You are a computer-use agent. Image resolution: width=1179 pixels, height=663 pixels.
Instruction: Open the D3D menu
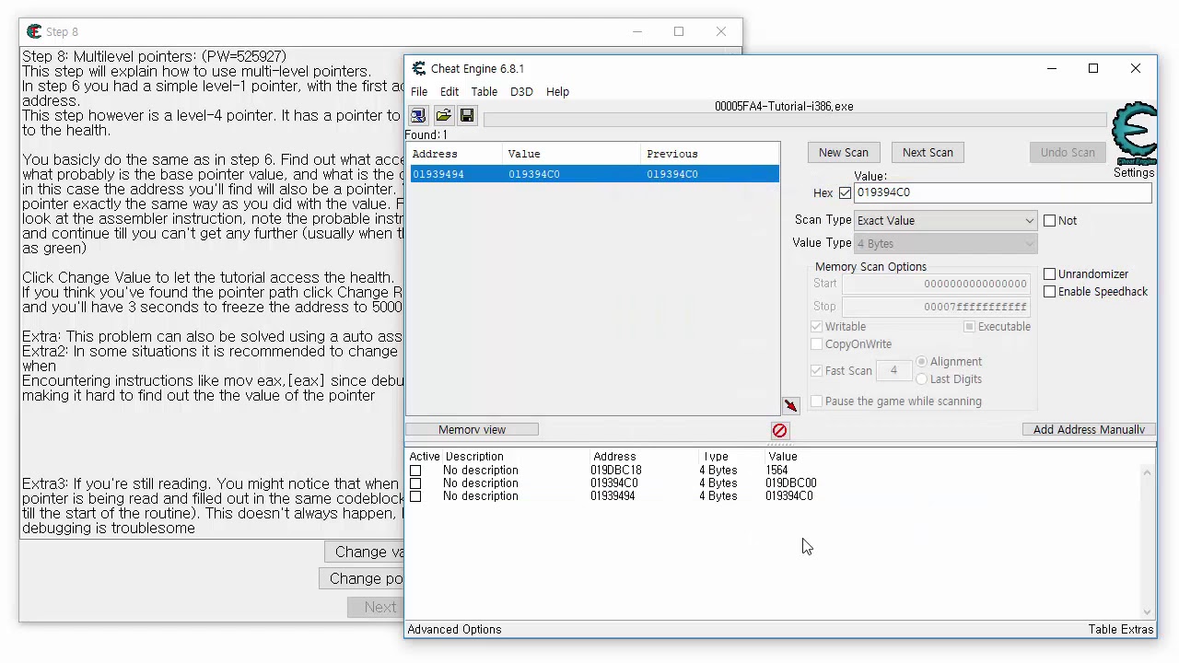(521, 91)
